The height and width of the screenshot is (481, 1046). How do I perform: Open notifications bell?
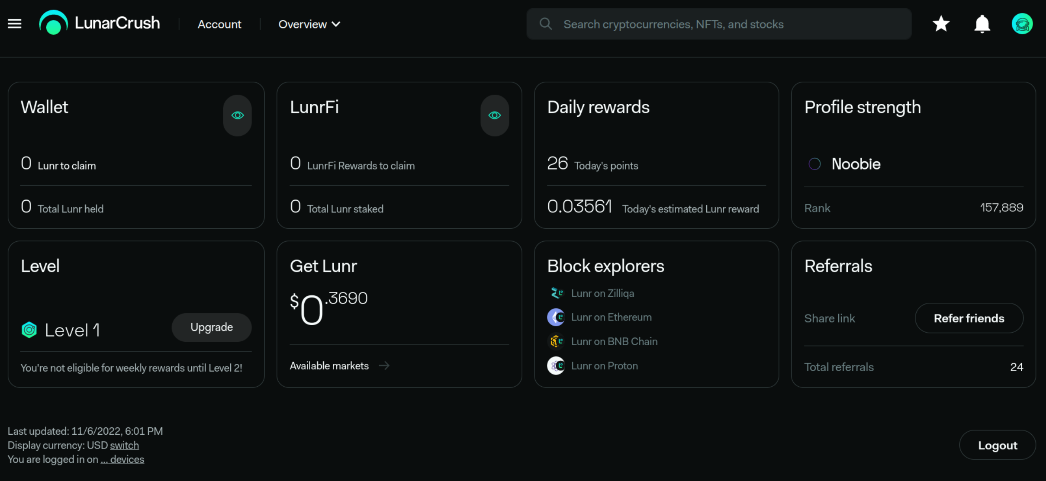tap(982, 24)
